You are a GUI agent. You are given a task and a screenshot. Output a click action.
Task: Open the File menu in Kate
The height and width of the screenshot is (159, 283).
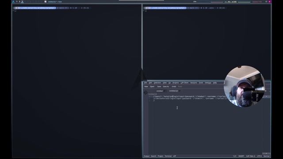tap(145, 83)
